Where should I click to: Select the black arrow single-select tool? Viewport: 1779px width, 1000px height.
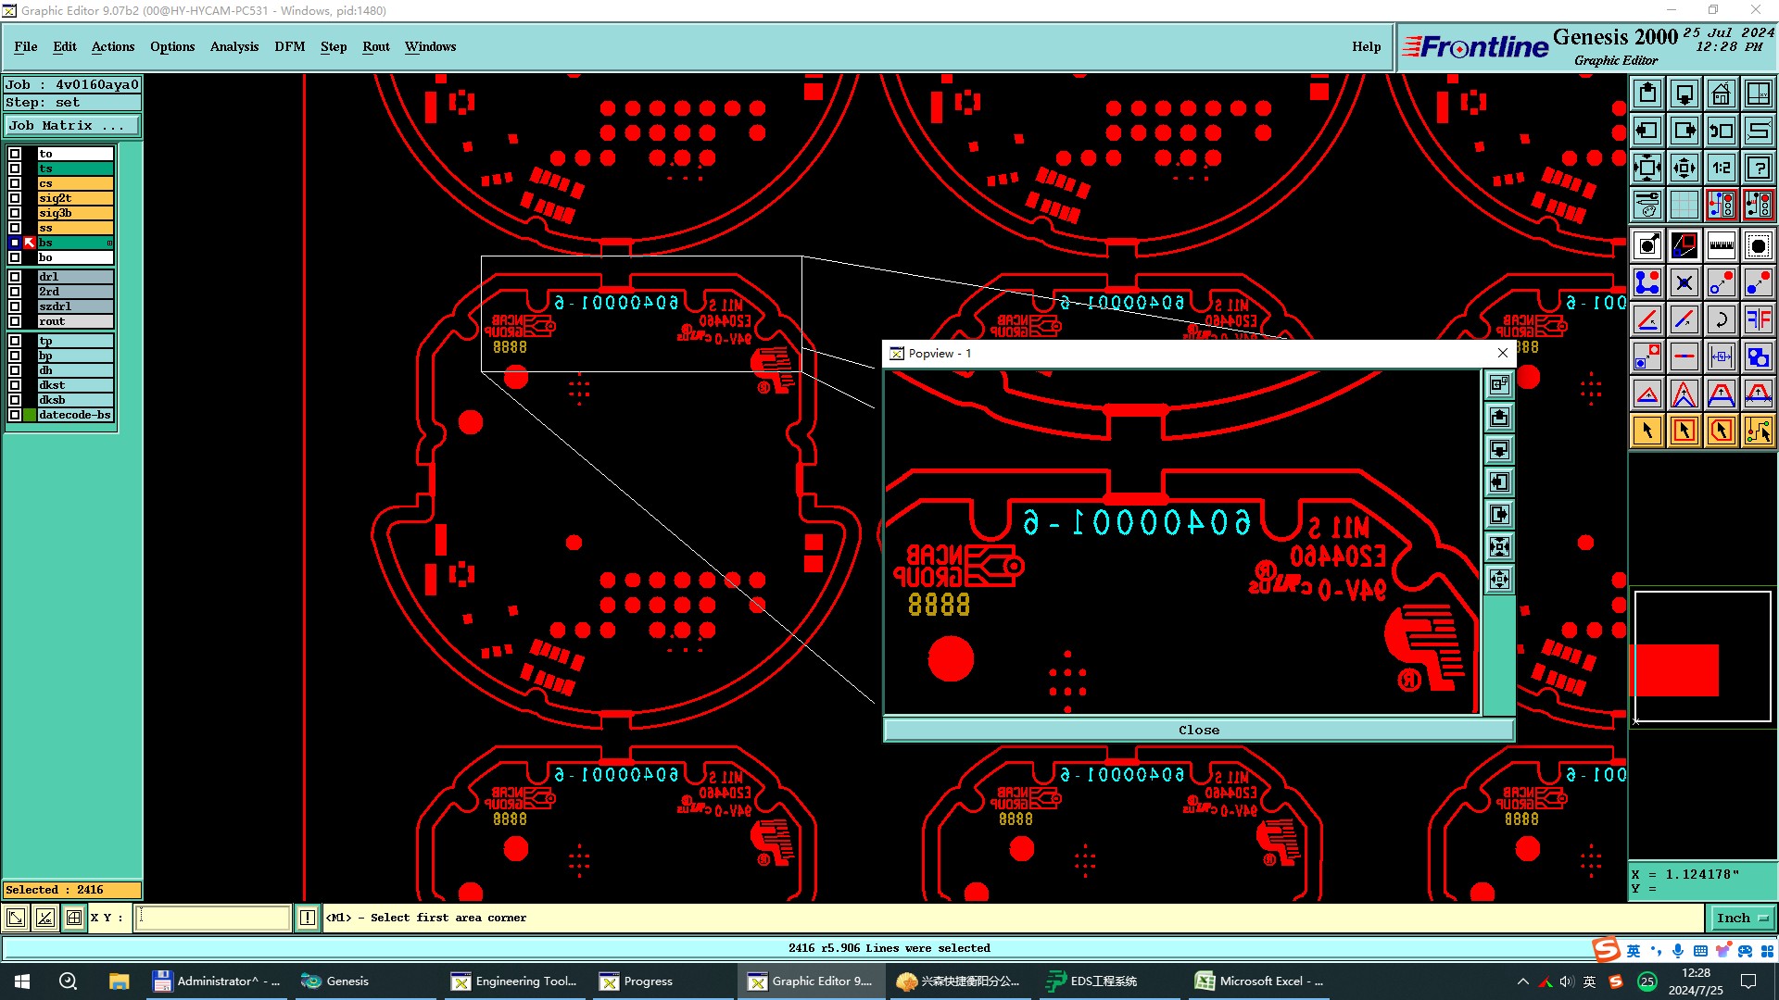1647,431
